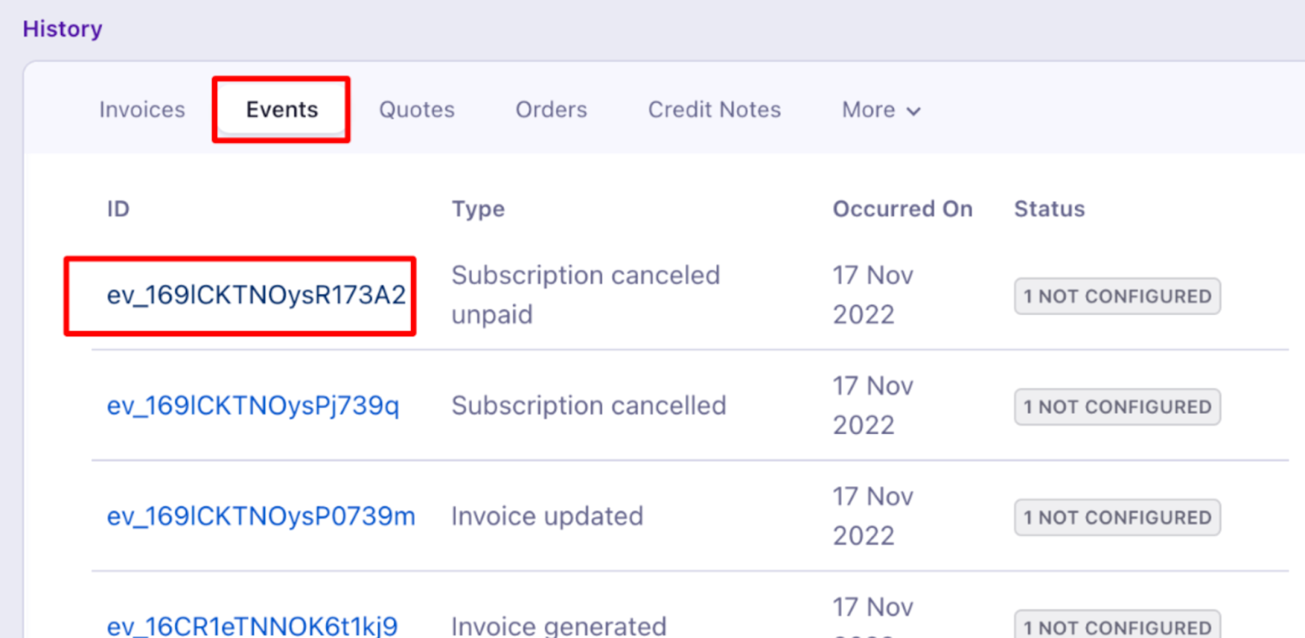Image resolution: width=1305 pixels, height=638 pixels.
Task: Click the ID column header
Action: click(118, 209)
